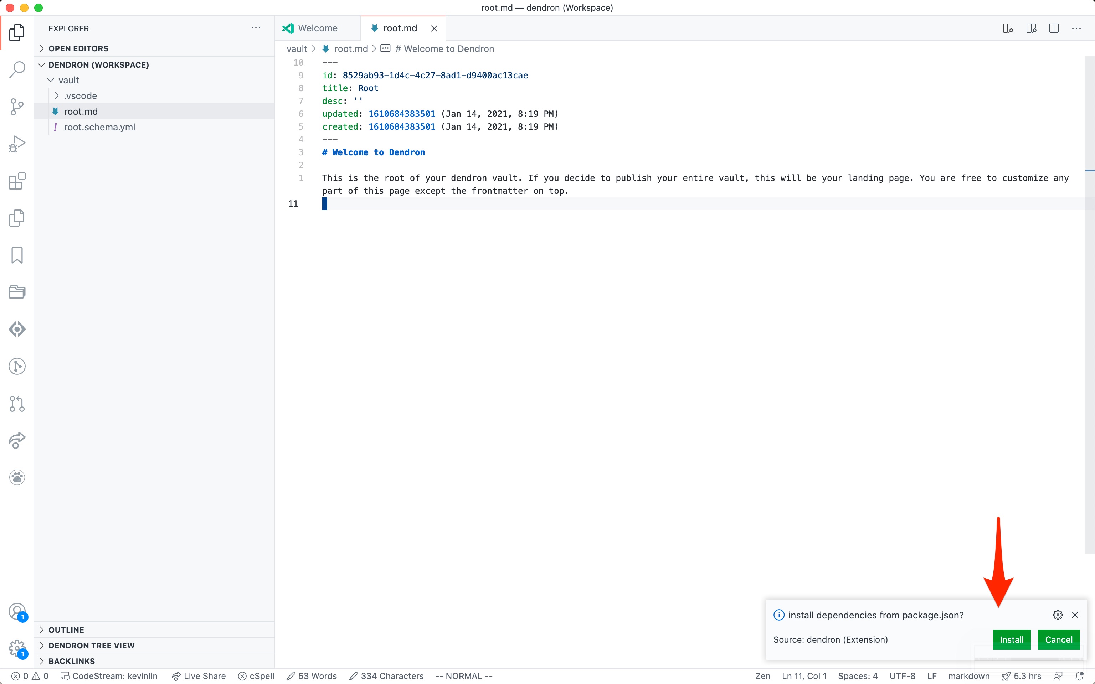Image resolution: width=1095 pixels, height=684 pixels.
Task: Click the notification settings gear icon
Action: [x=1058, y=615]
